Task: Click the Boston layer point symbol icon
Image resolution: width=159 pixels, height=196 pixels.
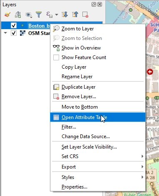Action: click(22, 25)
